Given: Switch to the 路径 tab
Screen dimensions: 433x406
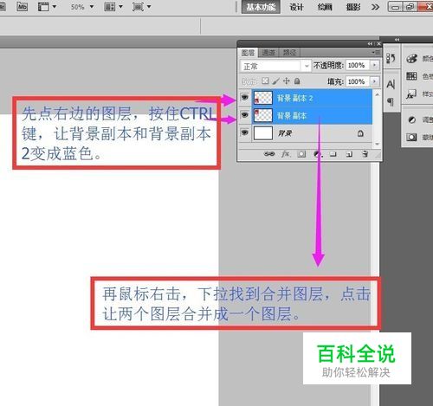Looking at the screenshot, I should pyautogui.click(x=289, y=53).
